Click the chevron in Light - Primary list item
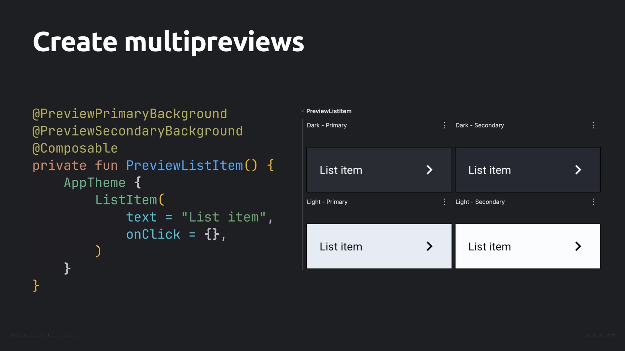The image size is (625, 351). [x=429, y=246]
